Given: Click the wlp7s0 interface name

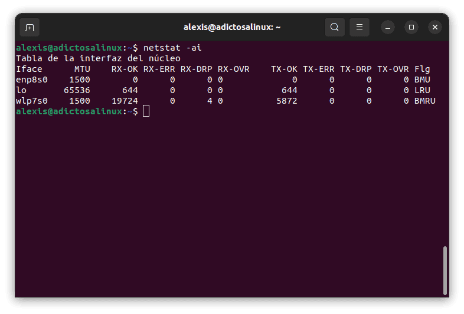Looking at the screenshot, I should pyautogui.click(x=32, y=101).
